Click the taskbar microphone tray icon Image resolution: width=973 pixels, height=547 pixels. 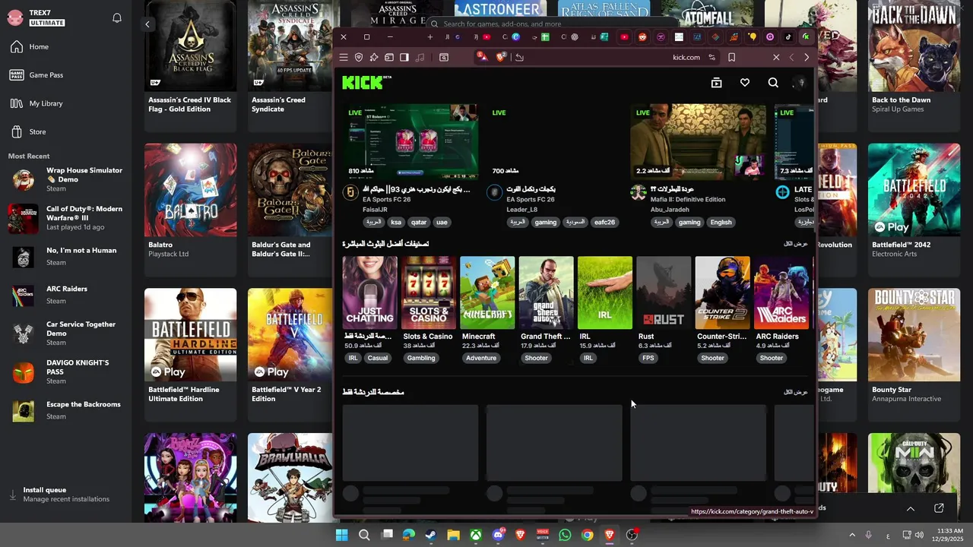click(869, 535)
